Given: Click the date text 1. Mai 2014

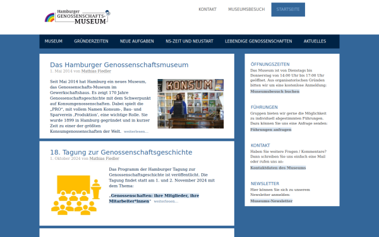Looking at the screenshot, I should (61, 71).
